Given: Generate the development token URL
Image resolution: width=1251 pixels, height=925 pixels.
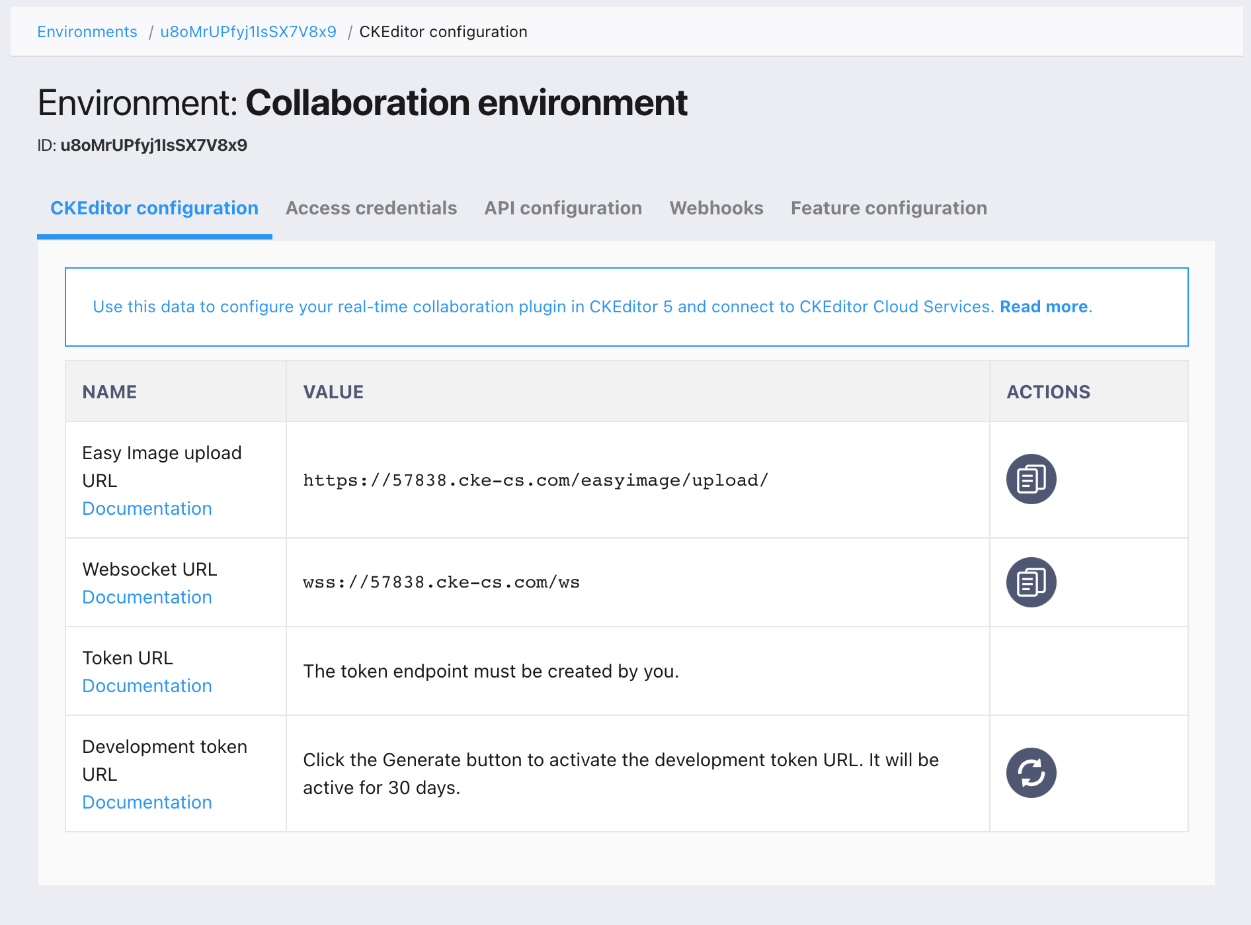Looking at the screenshot, I should coord(1031,773).
